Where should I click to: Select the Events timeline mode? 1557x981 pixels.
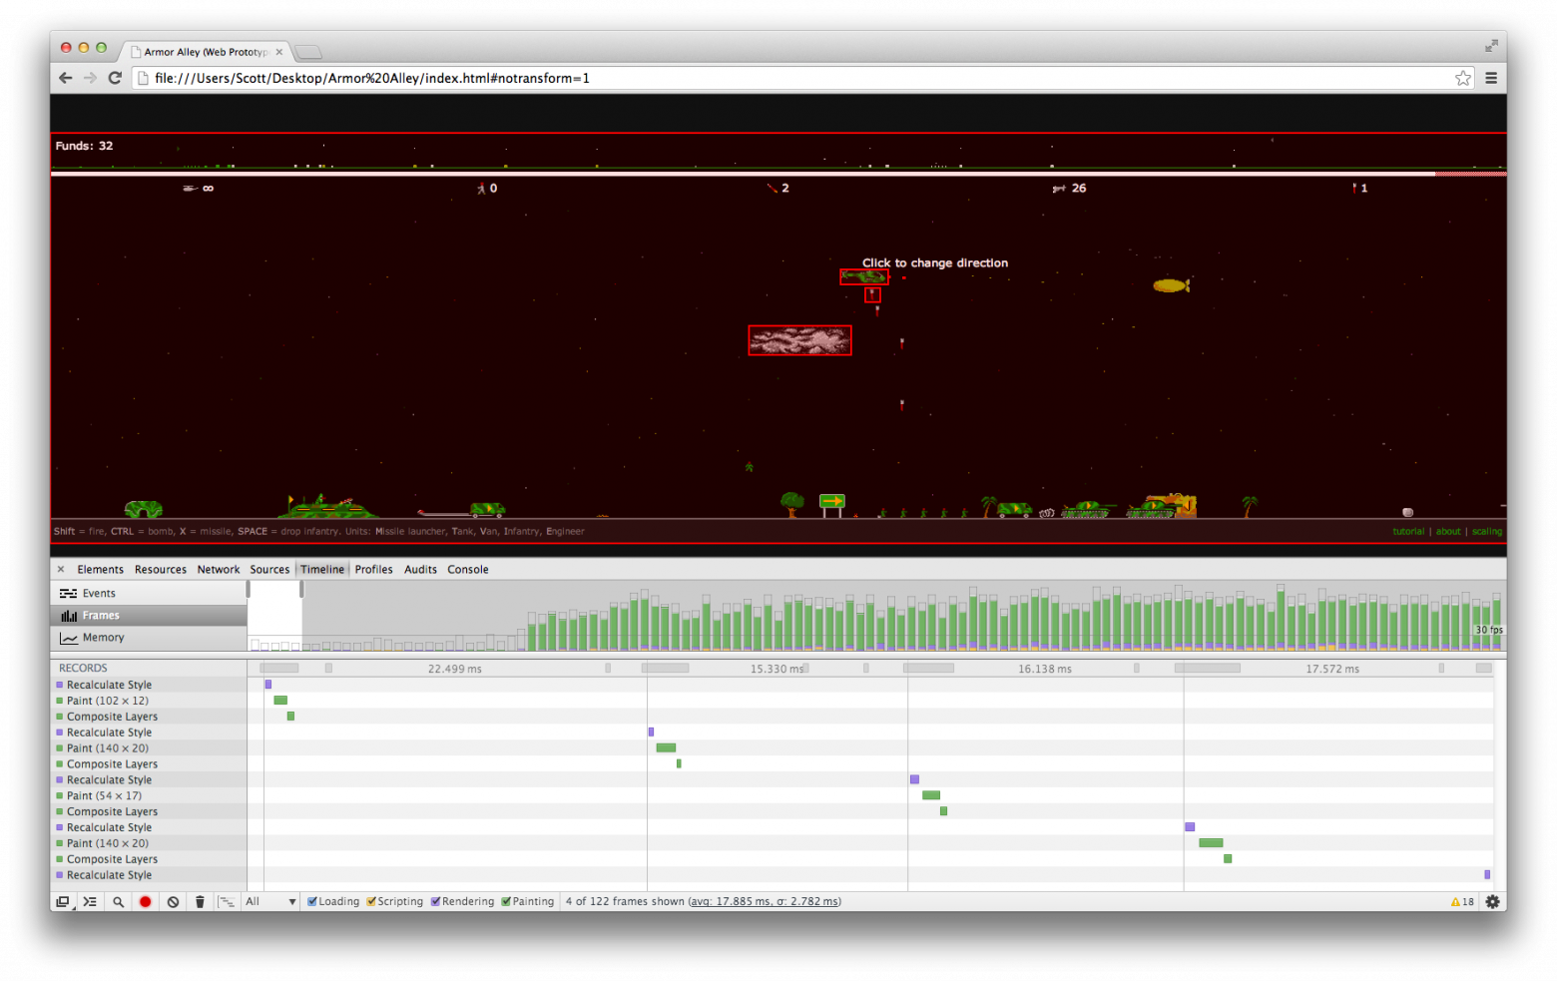[149, 594]
